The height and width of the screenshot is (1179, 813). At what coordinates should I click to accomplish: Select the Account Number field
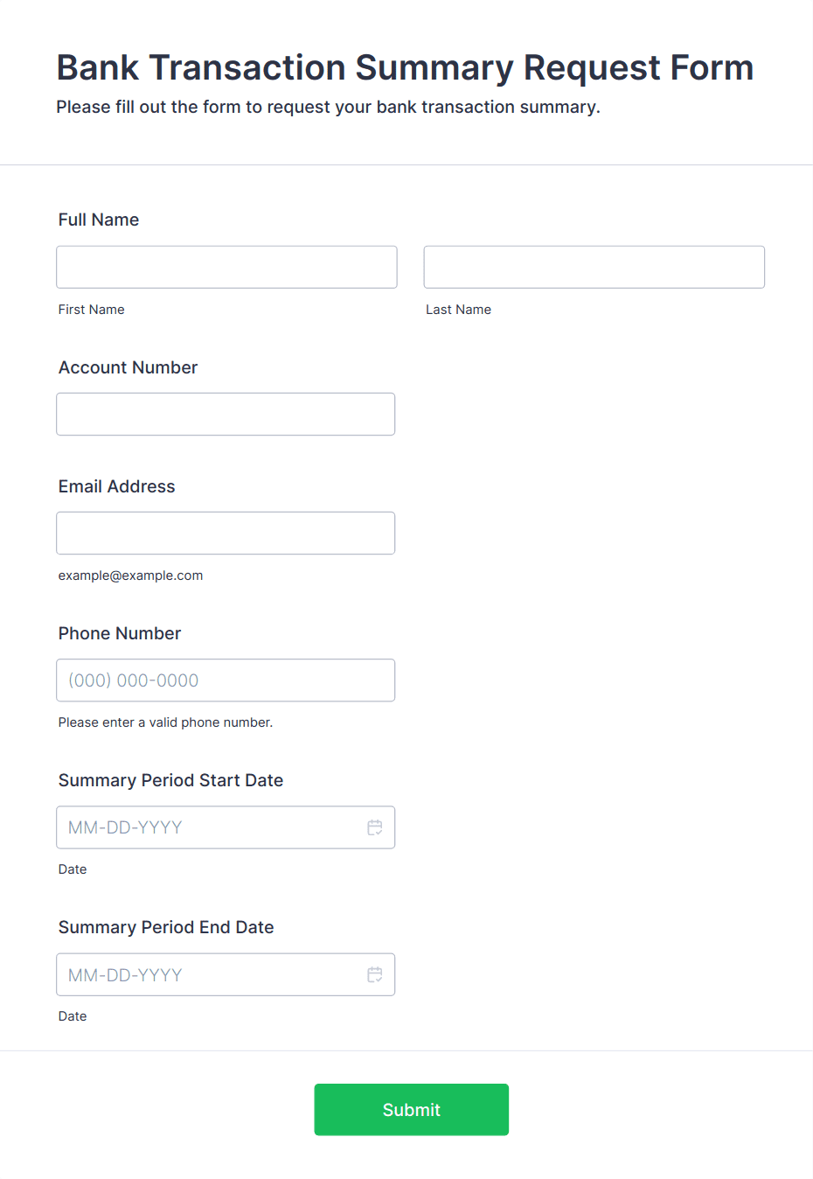click(226, 414)
